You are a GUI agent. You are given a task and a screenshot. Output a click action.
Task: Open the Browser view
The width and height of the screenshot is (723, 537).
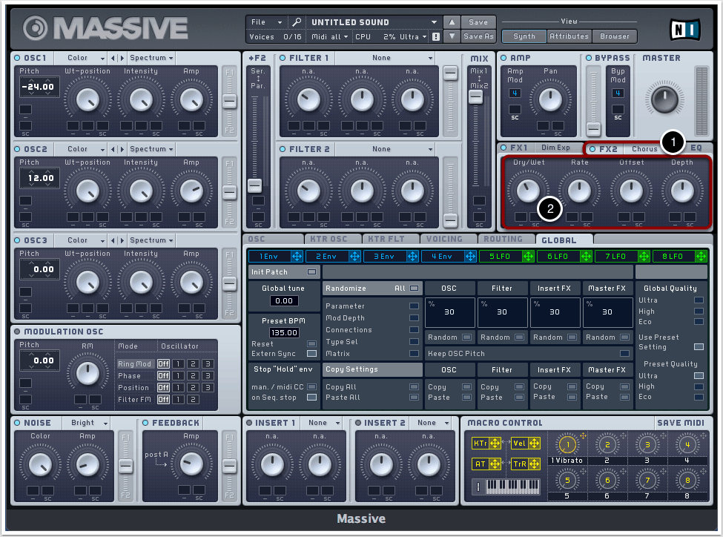coord(614,36)
